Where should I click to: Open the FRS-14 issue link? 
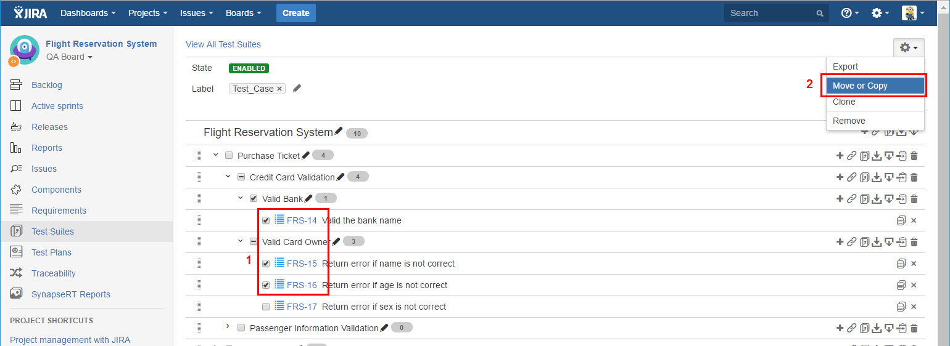302,220
